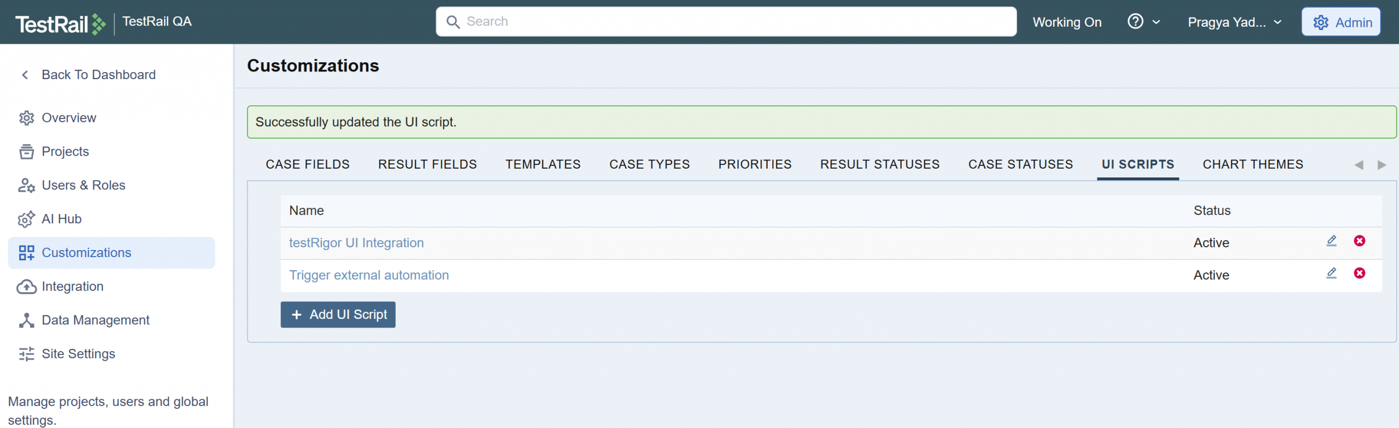Delete the testRigor UI Integration script
1399x428 pixels.
[x=1359, y=241]
